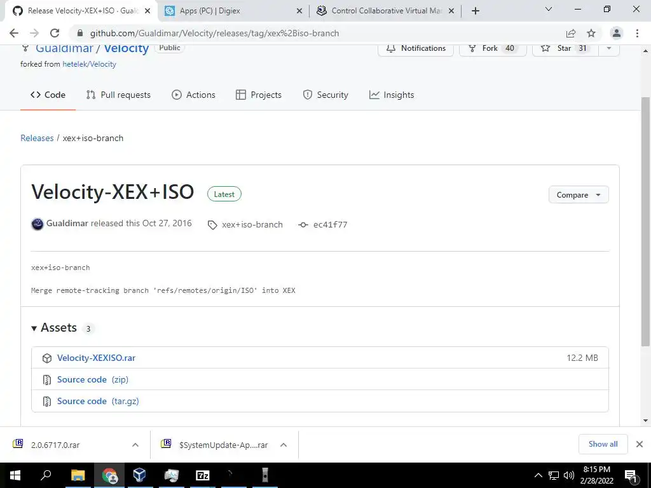Viewport: 651px width, 488px height.
Task: Click the zip file icon beside Source code (zip)
Action: (x=47, y=380)
